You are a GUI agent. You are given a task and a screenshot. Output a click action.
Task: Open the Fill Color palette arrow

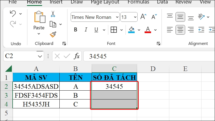139,30
